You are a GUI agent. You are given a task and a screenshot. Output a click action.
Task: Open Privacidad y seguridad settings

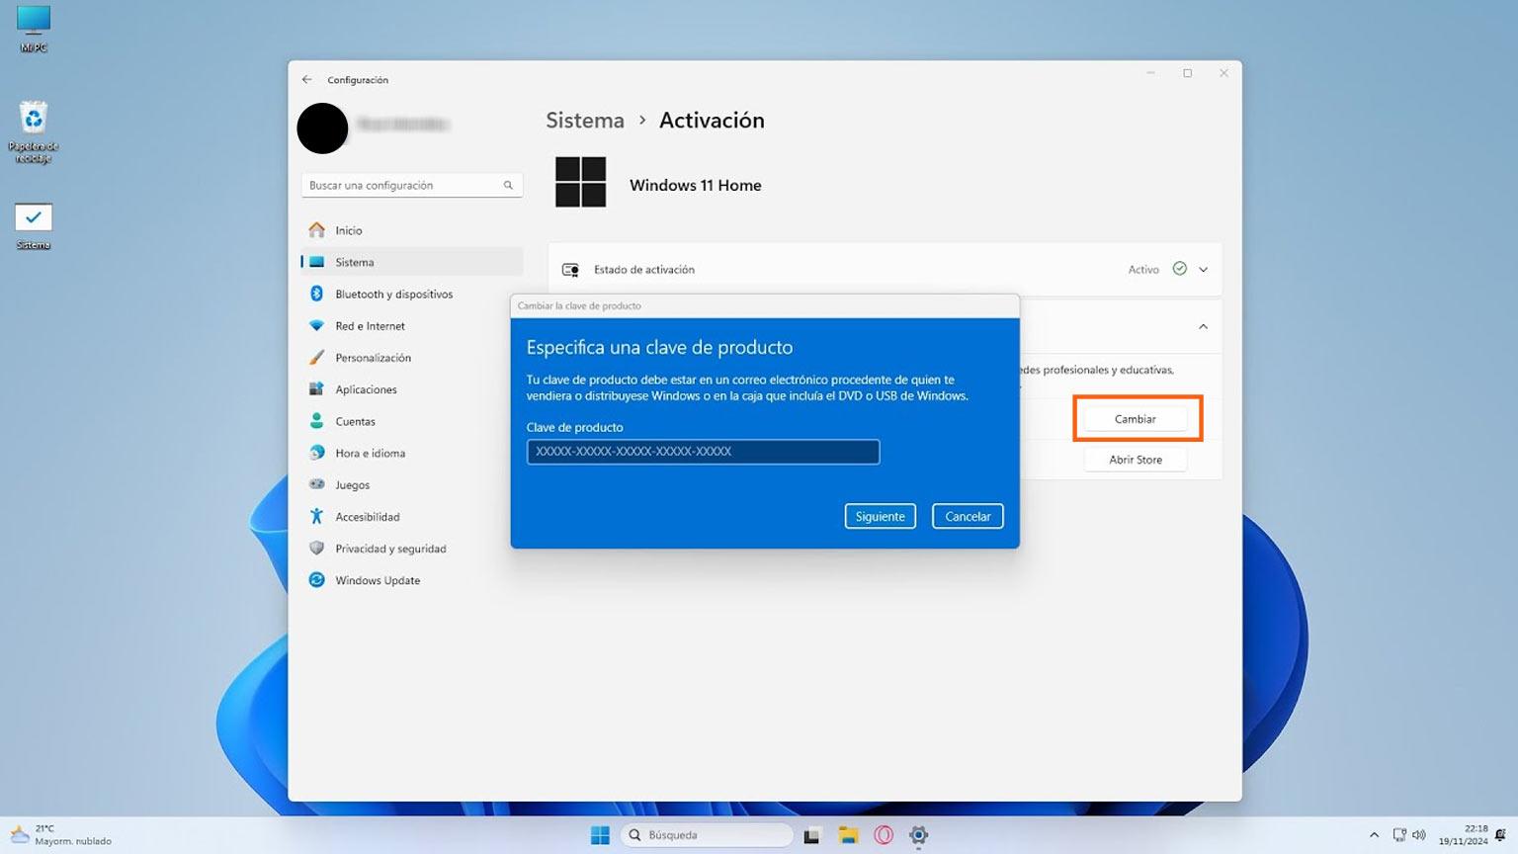click(x=390, y=548)
